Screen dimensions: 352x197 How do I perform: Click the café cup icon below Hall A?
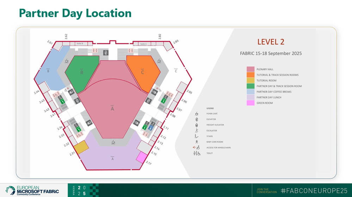coord(113,142)
